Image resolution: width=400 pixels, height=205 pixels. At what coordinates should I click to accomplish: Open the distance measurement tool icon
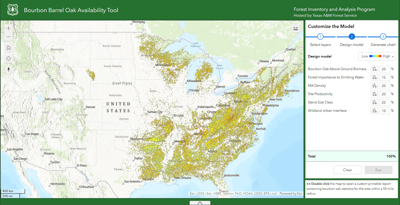pos(295,28)
